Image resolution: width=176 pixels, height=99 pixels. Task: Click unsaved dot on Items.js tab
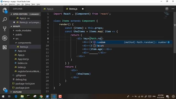click(x=83, y=9)
